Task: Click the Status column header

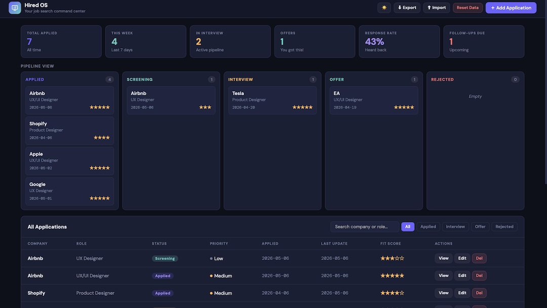Action: pyautogui.click(x=159, y=244)
